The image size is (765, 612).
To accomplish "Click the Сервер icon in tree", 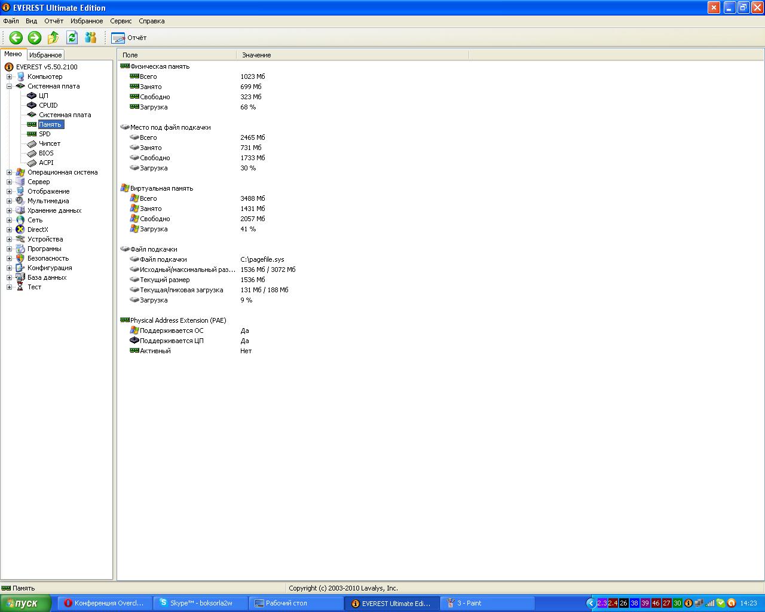I will pyautogui.click(x=20, y=182).
